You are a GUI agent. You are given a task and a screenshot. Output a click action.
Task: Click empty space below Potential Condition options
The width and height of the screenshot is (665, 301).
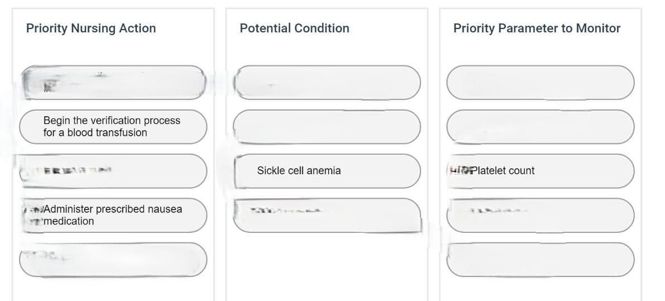pyautogui.click(x=327, y=268)
